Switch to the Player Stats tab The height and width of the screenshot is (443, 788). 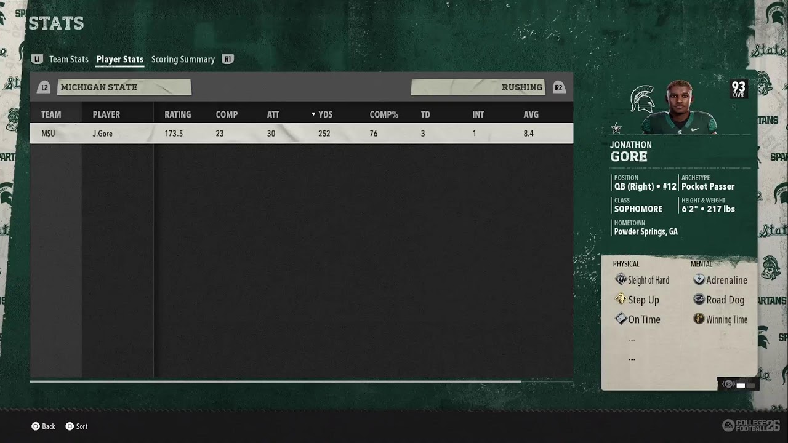click(120, 59)
